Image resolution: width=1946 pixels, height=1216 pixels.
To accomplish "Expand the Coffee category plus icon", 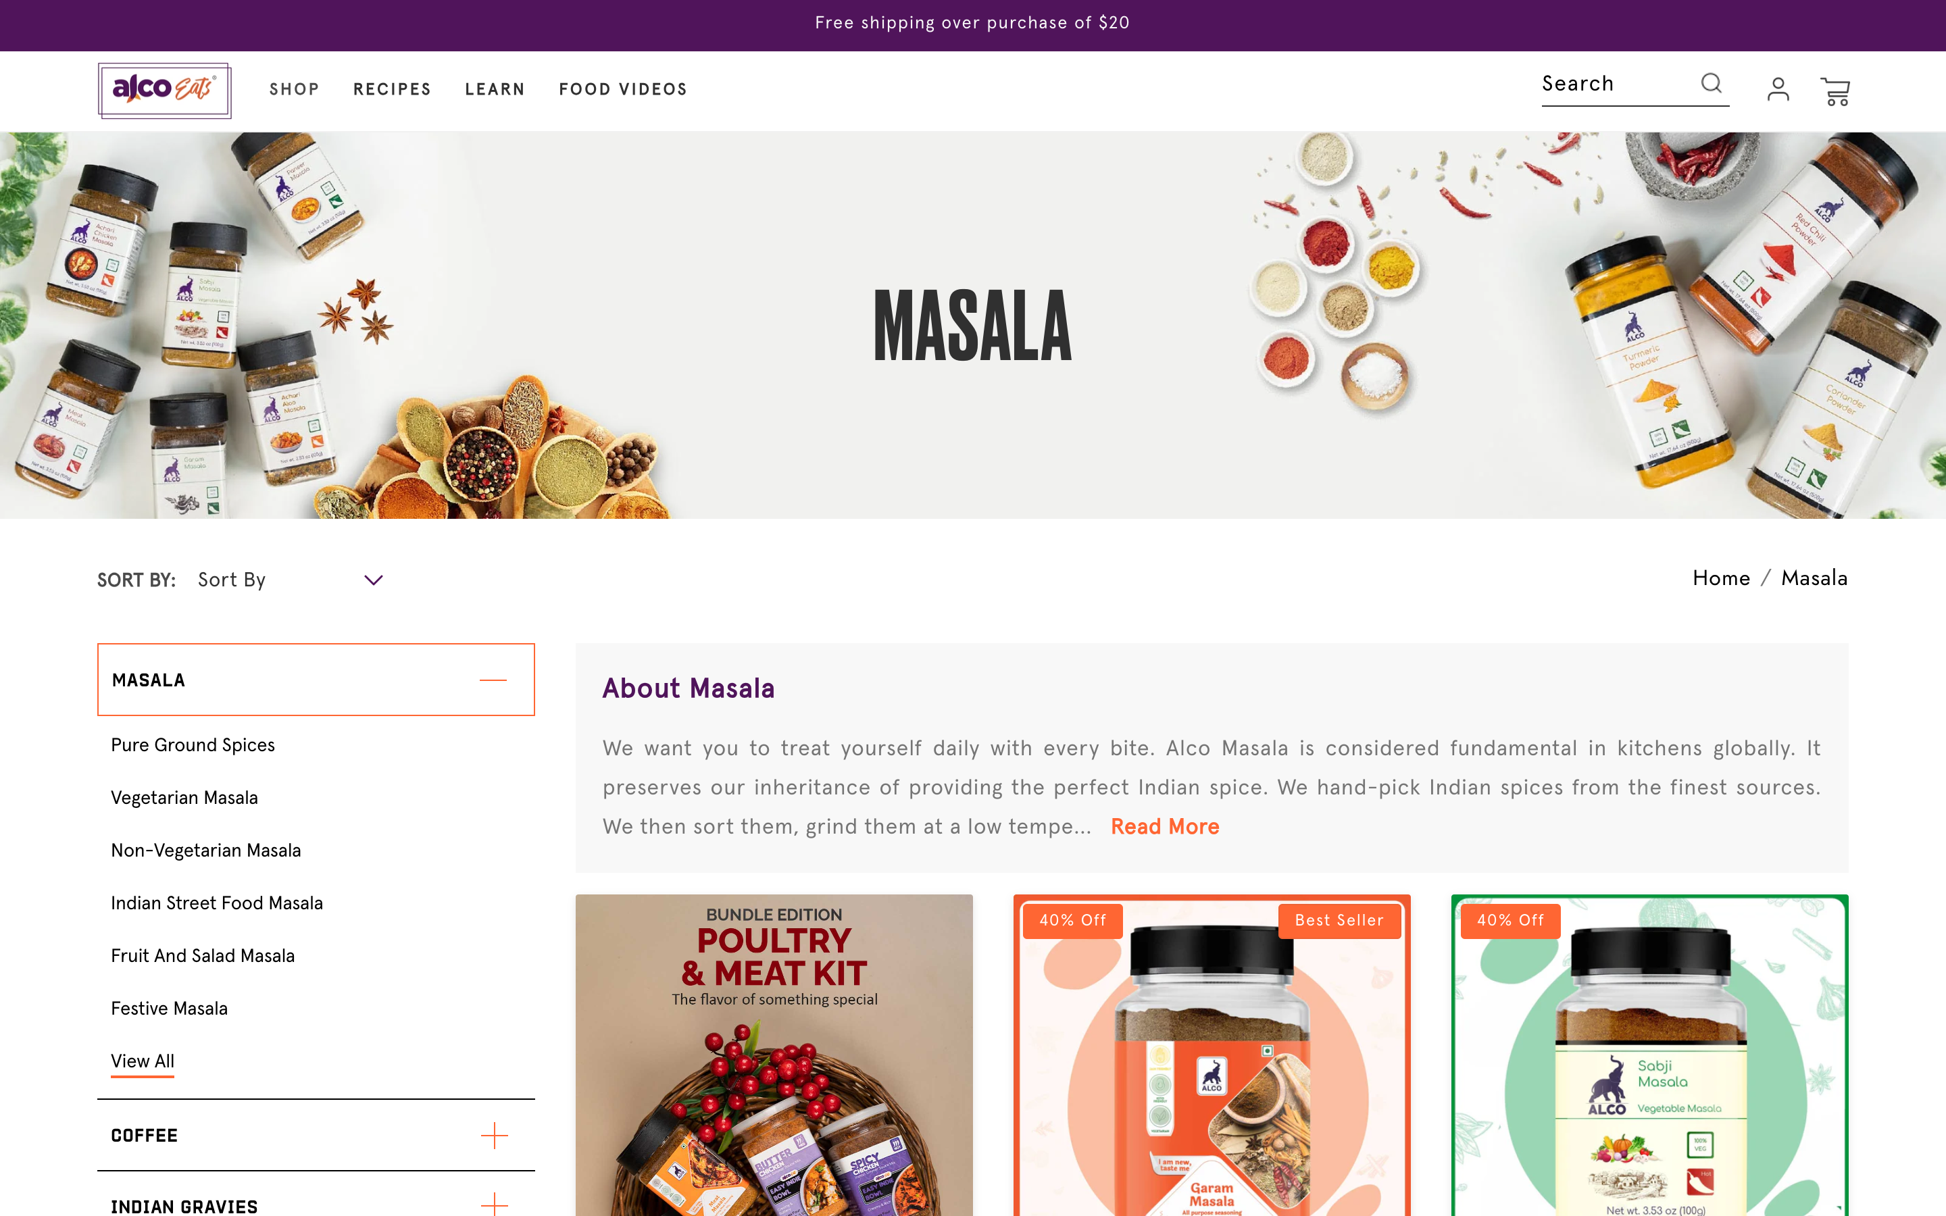I will click(x=494, y=1135).
